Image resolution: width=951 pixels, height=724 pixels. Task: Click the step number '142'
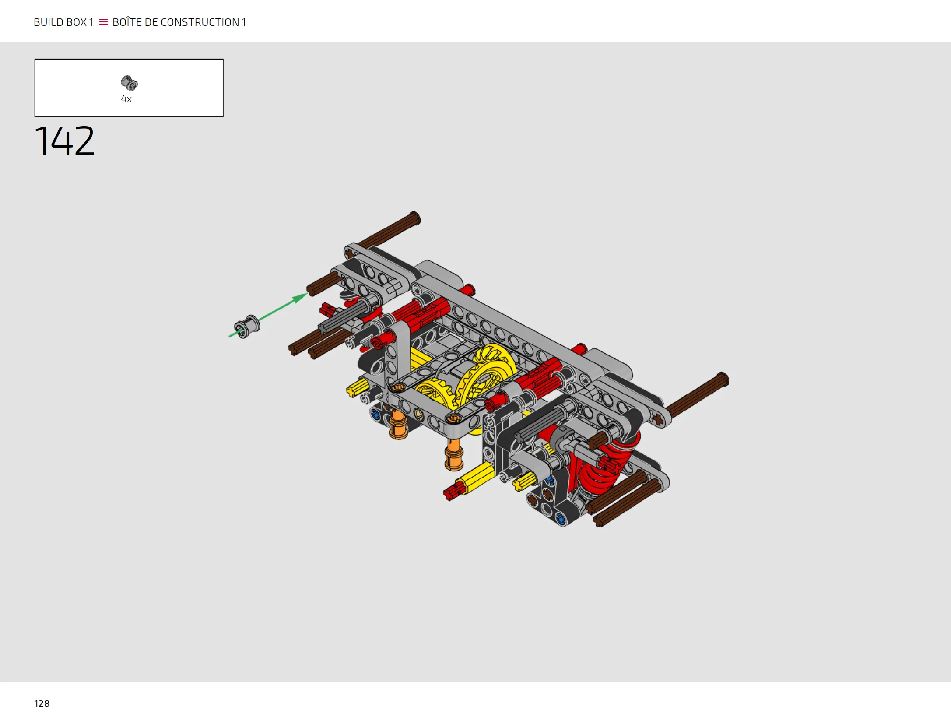click(64, 141)
